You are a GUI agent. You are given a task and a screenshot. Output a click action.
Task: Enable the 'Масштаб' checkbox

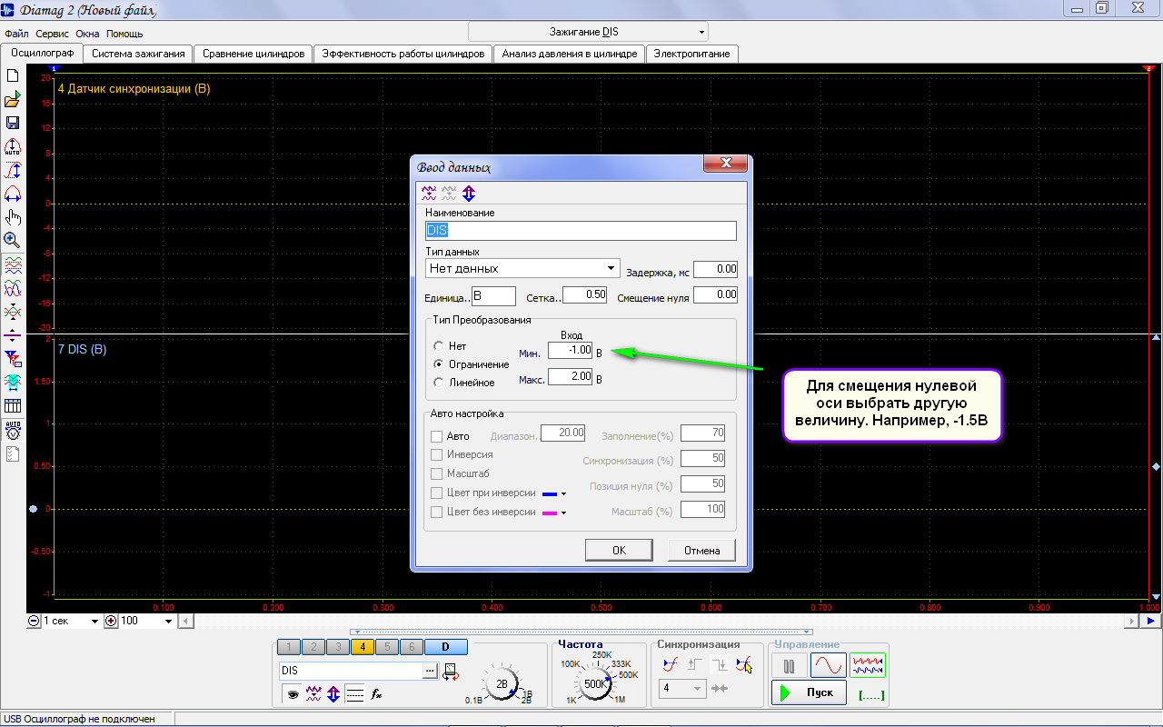[x=436, y=474]
